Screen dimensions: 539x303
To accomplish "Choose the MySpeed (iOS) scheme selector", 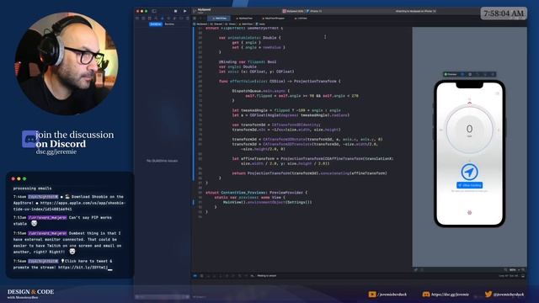I will pos(293,11).
